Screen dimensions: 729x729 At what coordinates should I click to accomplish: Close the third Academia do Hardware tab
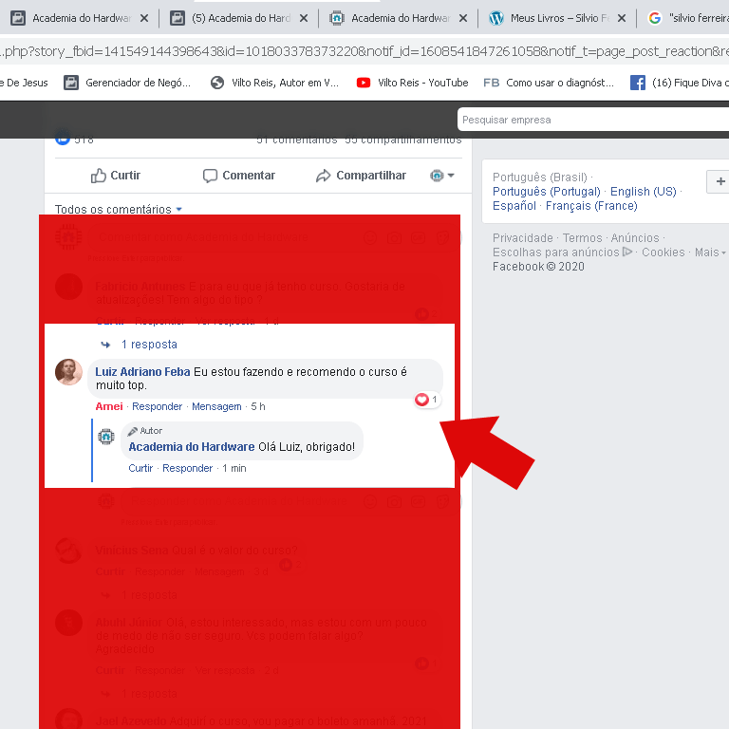click(x=463, y=18)
